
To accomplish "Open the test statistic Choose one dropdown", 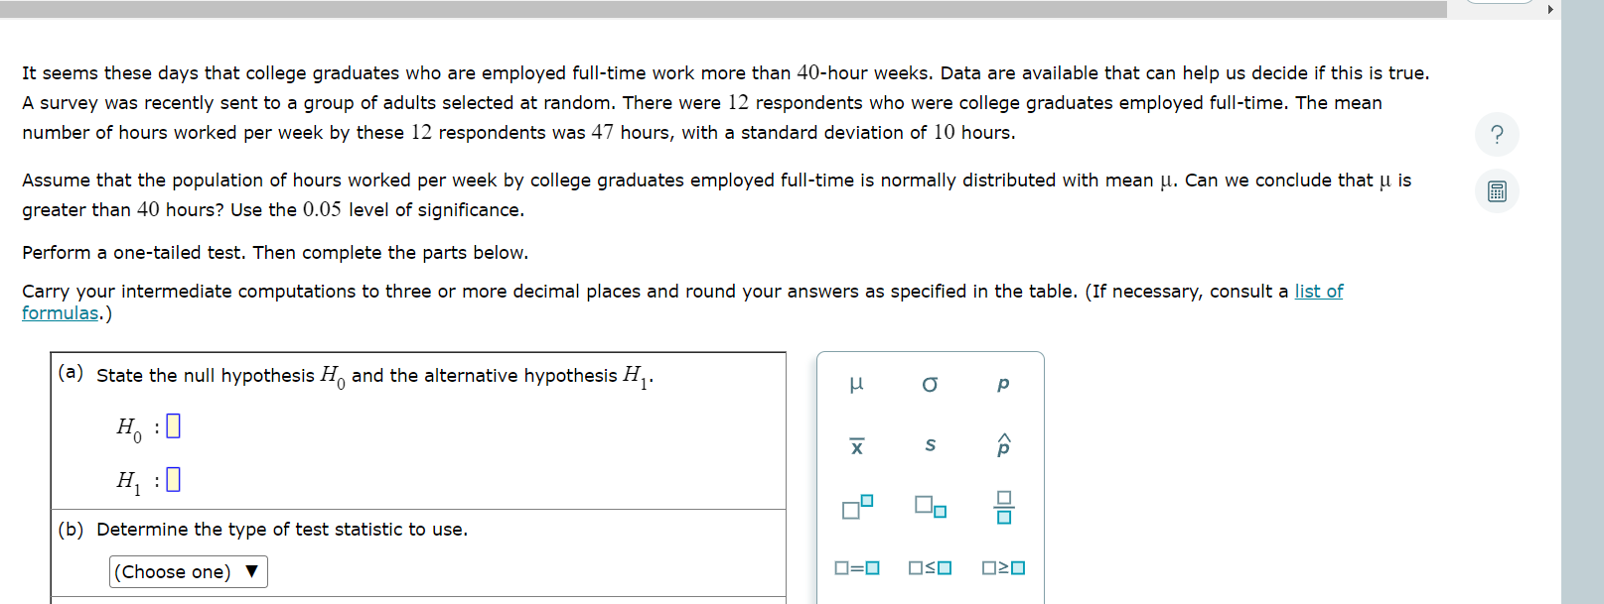I will pyautogui.click(x=187, y=571).
